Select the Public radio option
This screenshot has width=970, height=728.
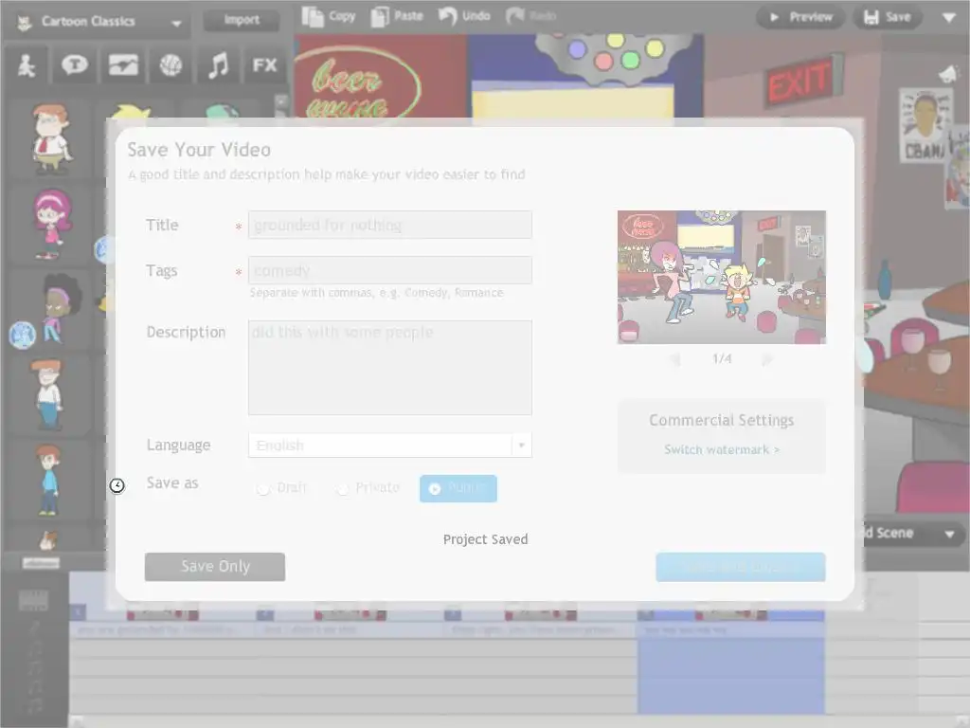coord(458,488)
